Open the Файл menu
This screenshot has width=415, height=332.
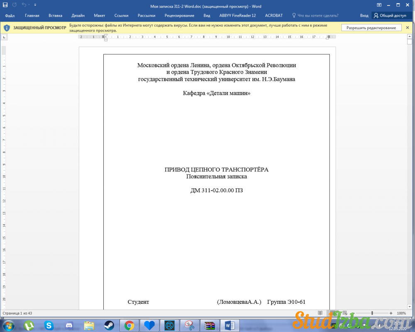coord(10,15)
